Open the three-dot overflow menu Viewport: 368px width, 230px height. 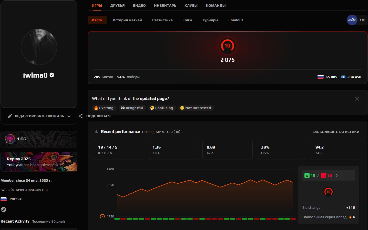tap(363, 20)
